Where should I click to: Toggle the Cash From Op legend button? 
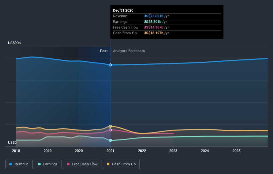121,164
